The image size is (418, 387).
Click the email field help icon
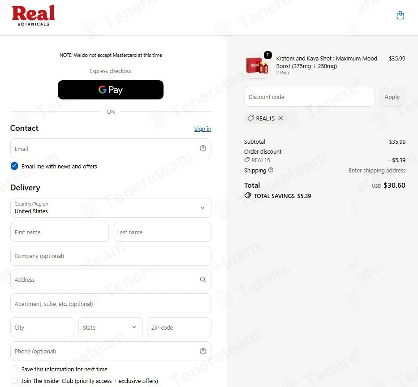(203, 148)
